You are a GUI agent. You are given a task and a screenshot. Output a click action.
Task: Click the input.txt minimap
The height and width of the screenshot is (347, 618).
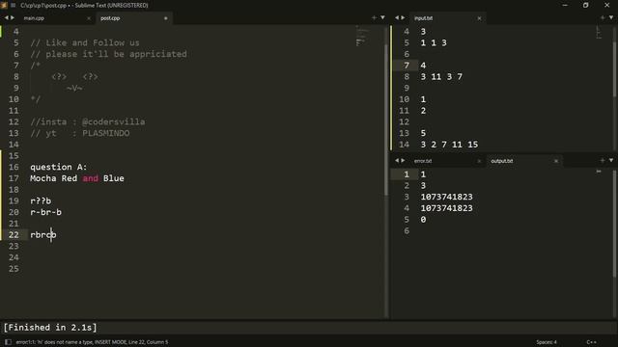coord(599,32)
